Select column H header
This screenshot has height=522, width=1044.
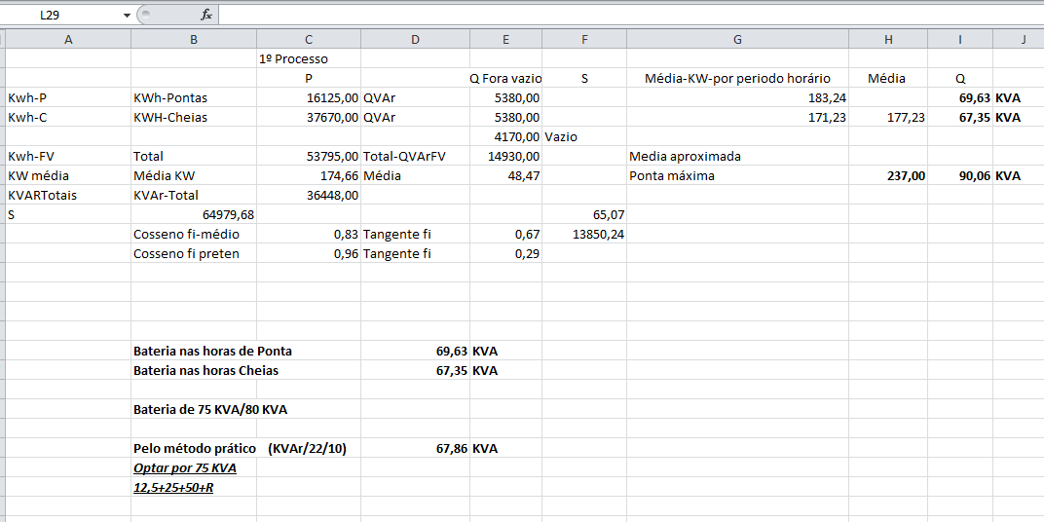(888, 39)
